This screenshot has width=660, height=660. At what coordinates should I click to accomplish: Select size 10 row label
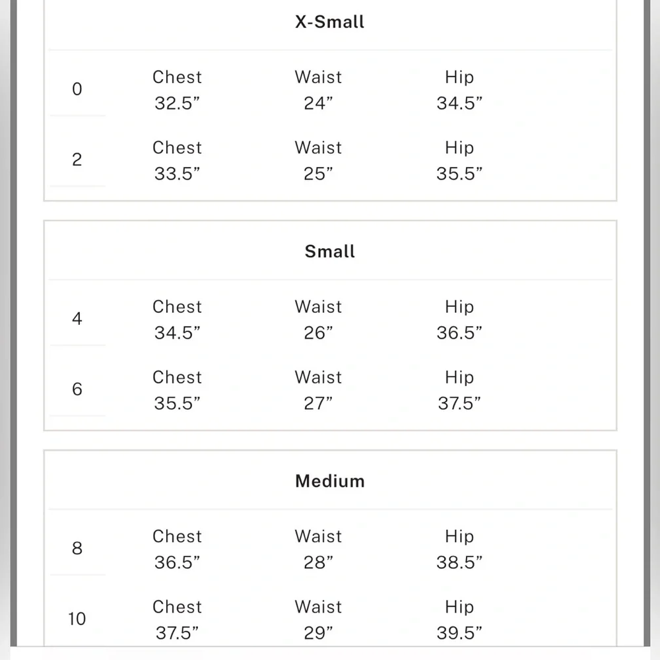77,619
